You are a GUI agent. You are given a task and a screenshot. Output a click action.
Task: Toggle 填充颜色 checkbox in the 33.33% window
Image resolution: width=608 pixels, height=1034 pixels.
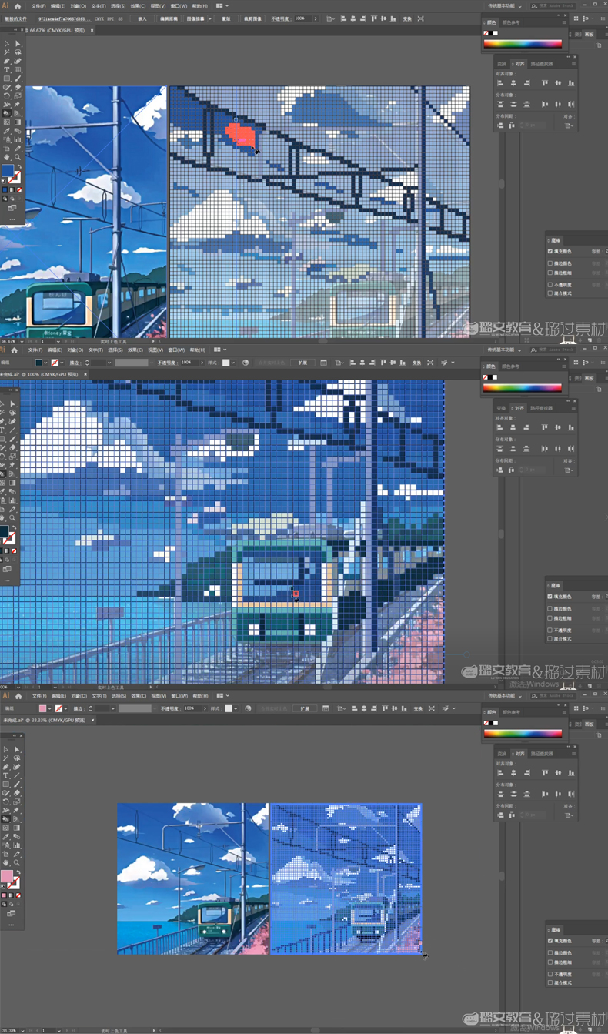click(550, 941)
